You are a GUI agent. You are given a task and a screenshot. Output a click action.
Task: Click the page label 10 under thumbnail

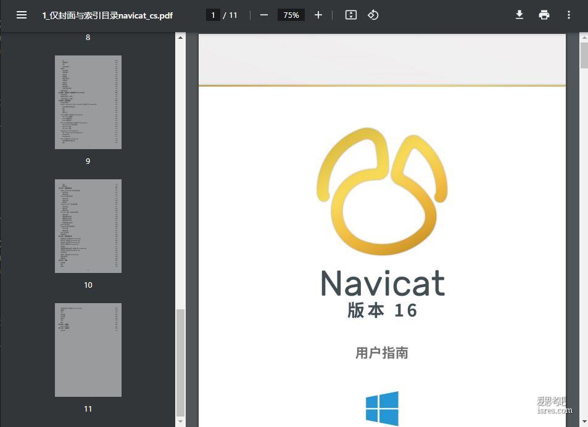point(88,285)
